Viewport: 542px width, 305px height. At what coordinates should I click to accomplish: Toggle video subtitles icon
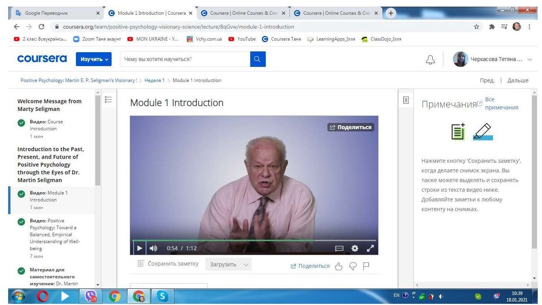coord(339,248)
